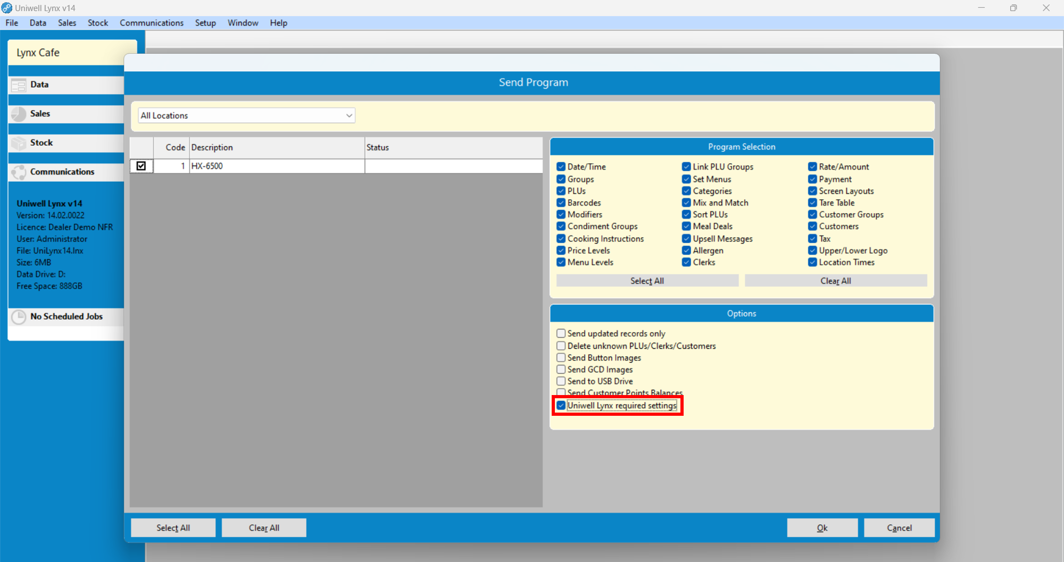Enable Send updated records only option
The image size is (1064, 562).
pyautogui.click(x=561, y=333)
